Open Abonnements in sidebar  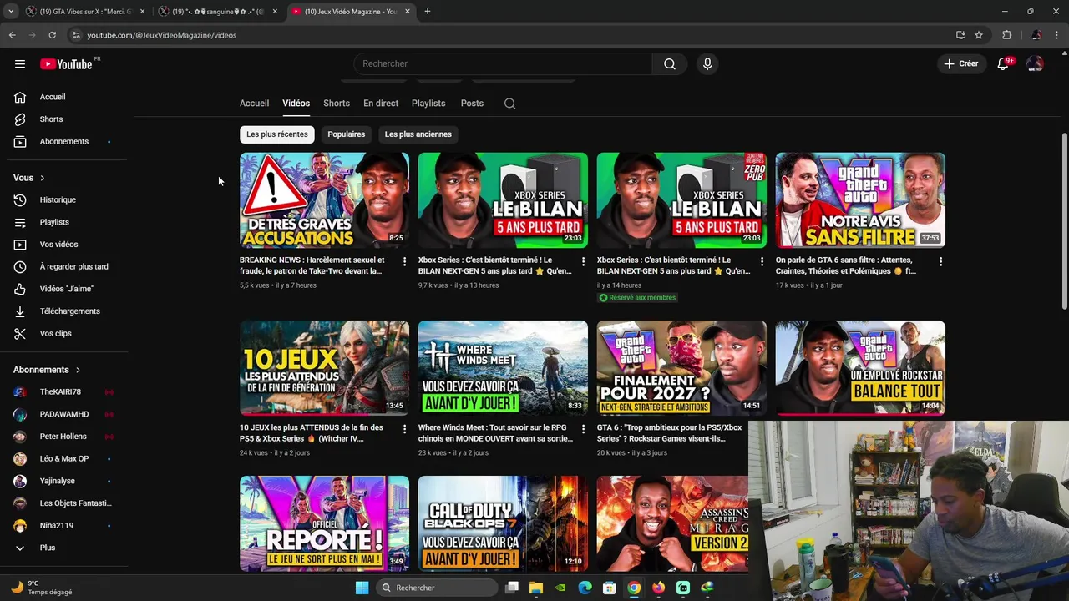(64, 142)
